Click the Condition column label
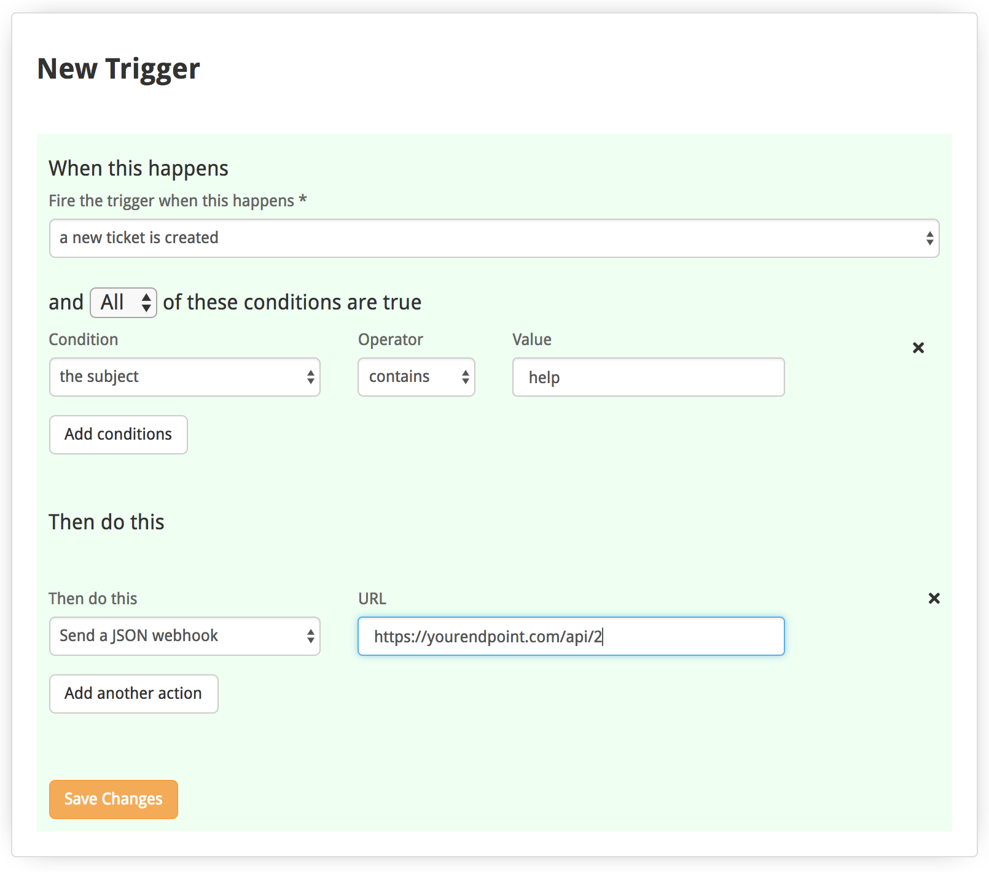 84,340
